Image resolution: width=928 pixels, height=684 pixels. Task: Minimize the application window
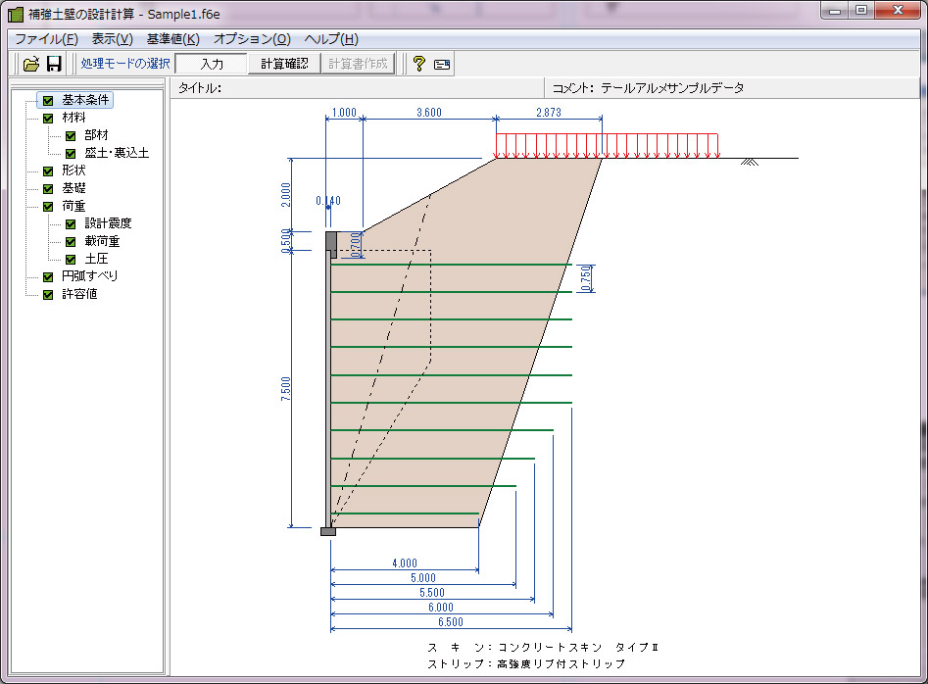click(835, 10)
